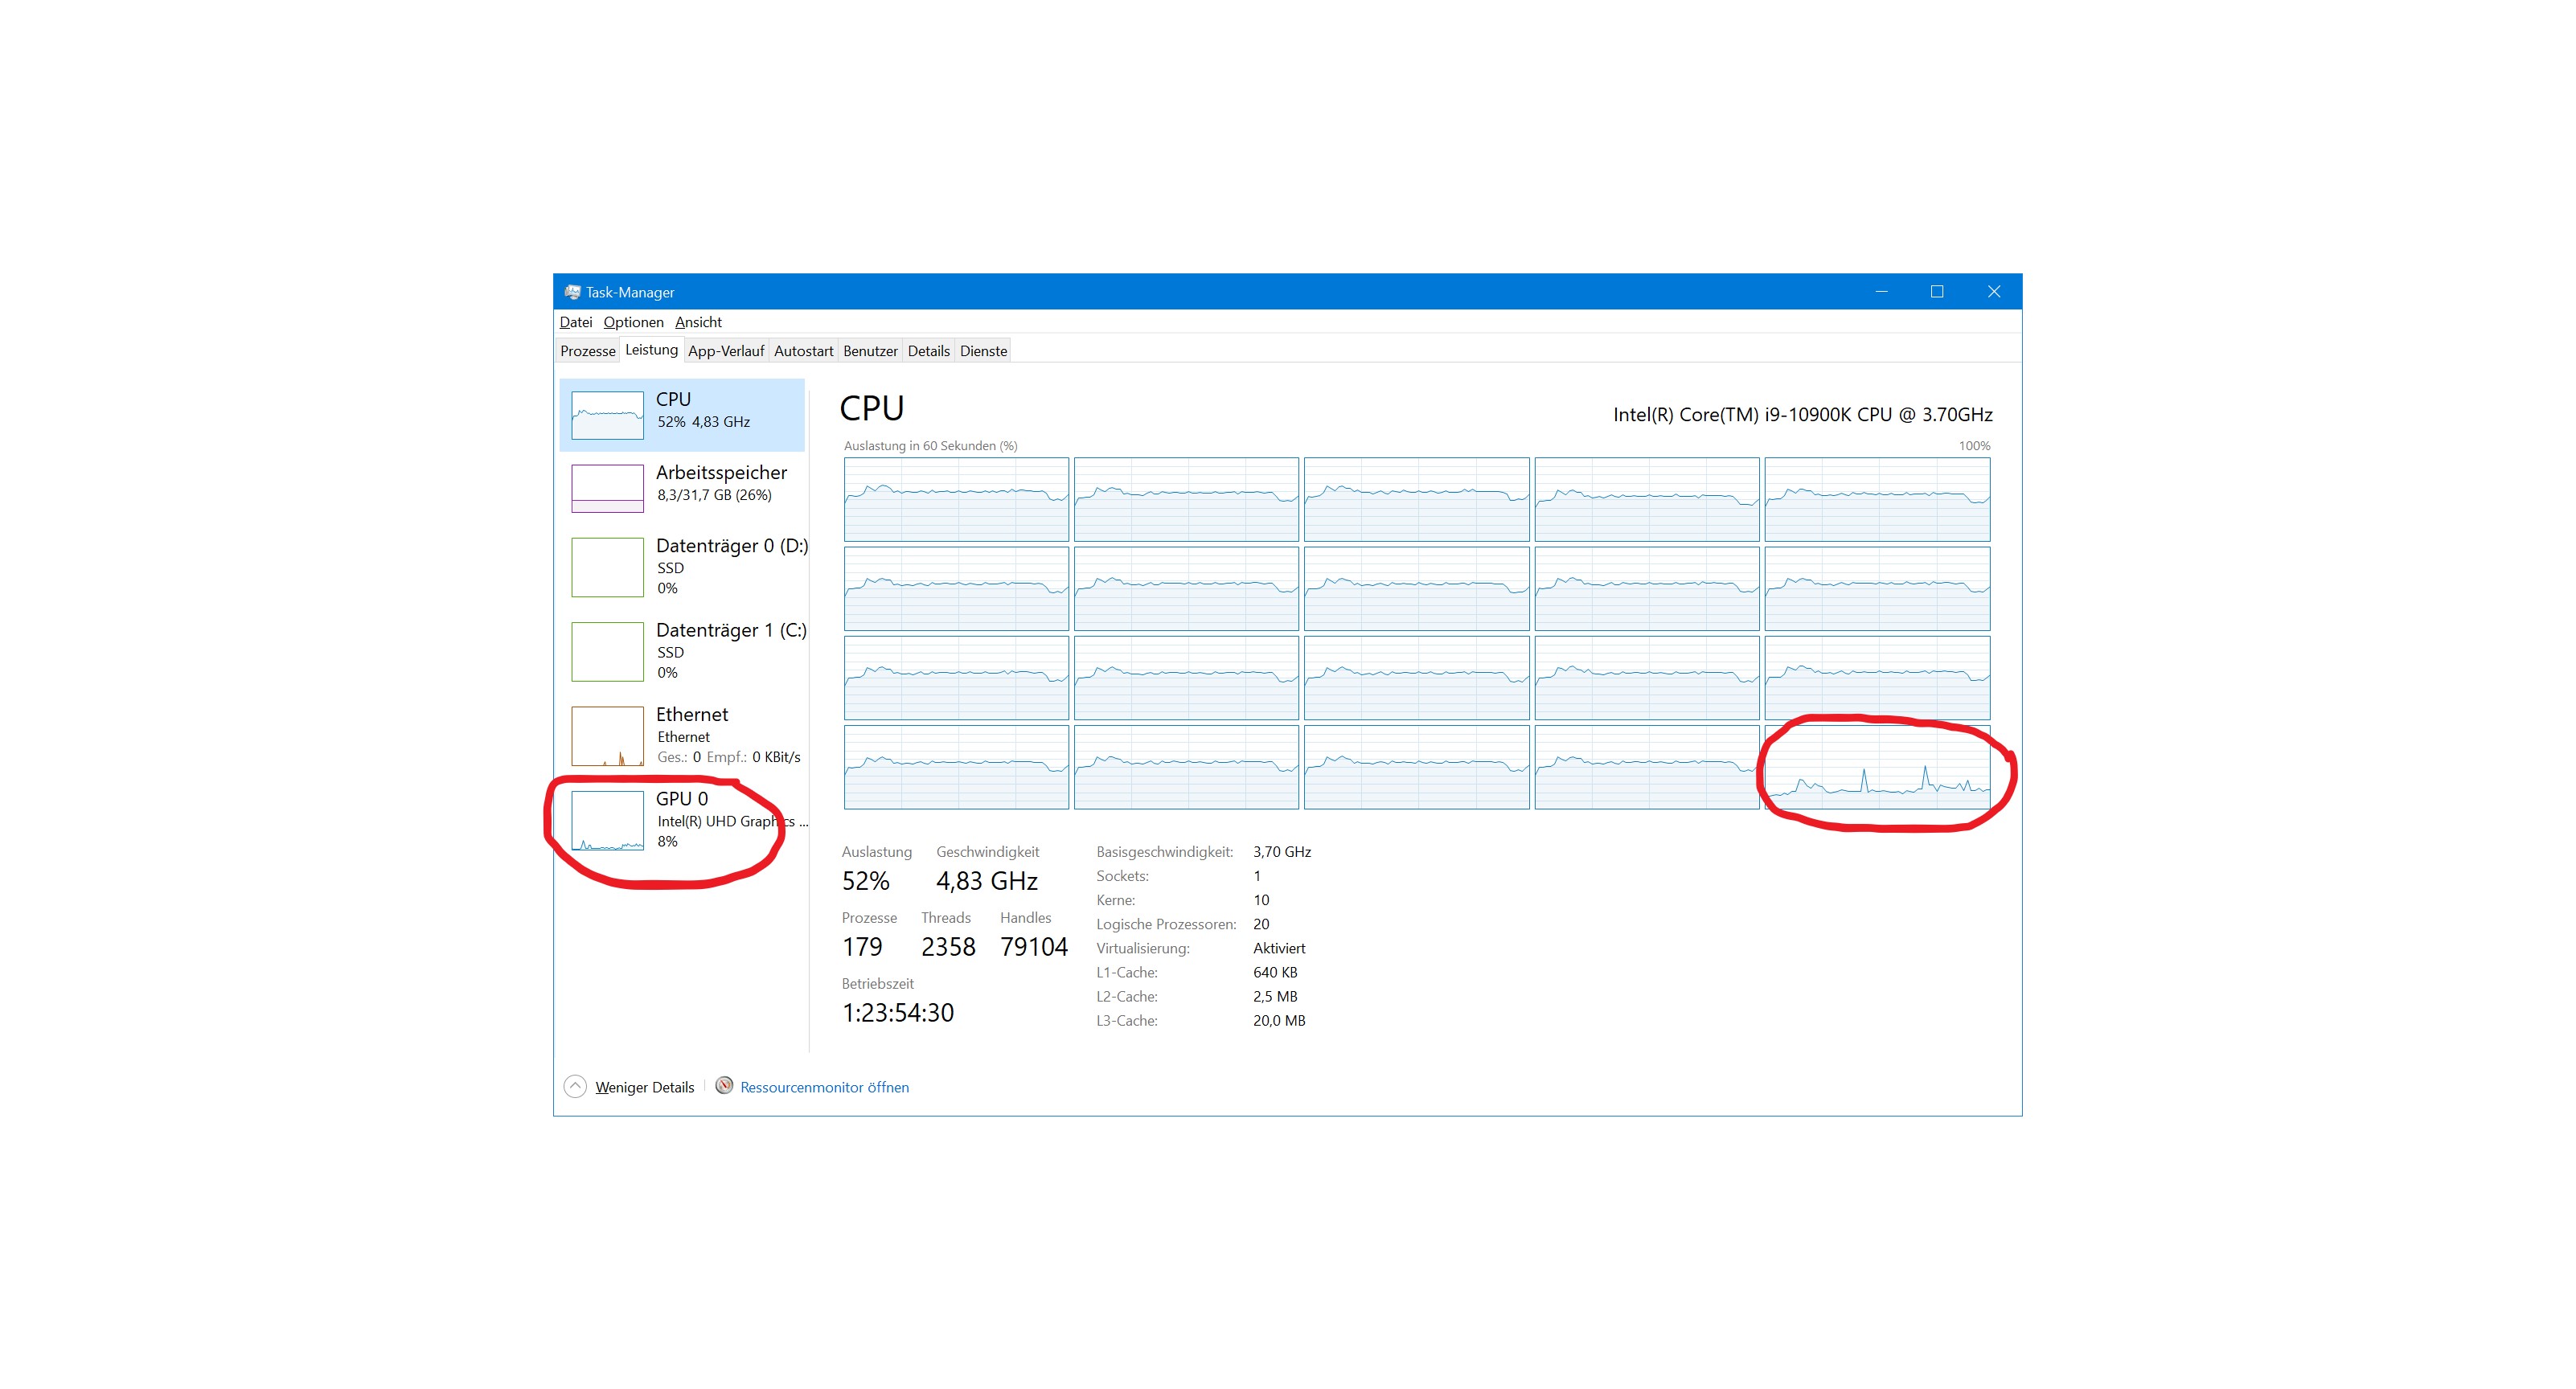Open the Ressourcenmonitor öffnen link
Viewport: 2576px width, 1389px height.
point(824,1087)
